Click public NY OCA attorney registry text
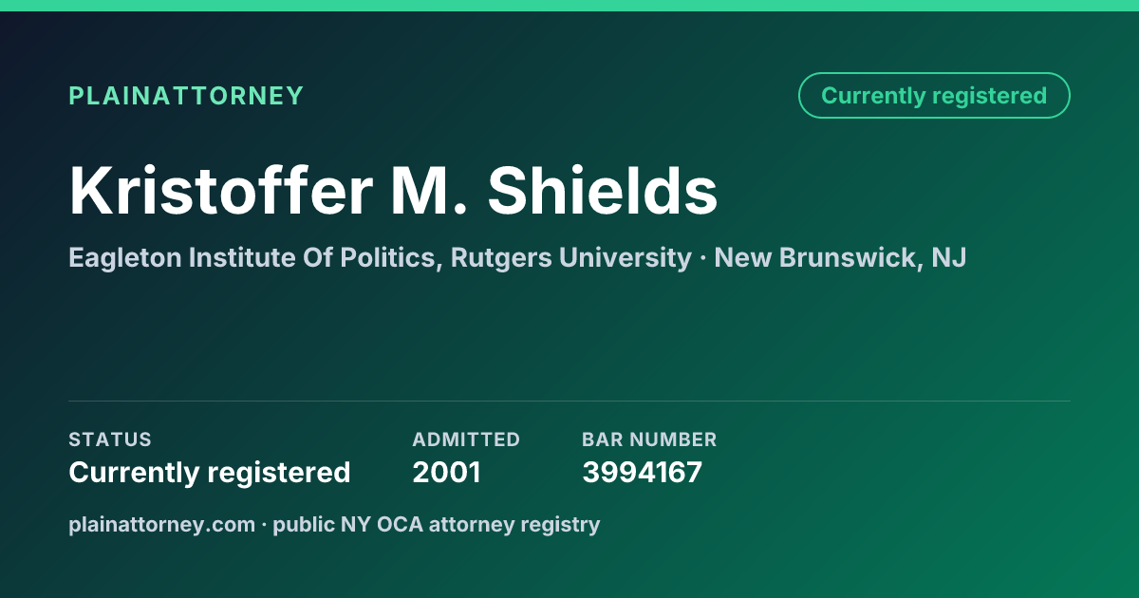 [x=437, y=524]
